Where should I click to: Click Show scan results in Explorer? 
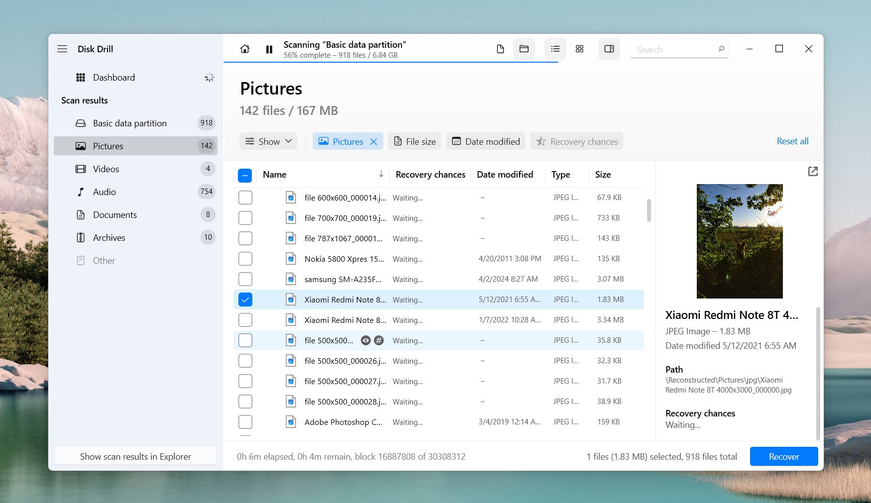(x=135, y=456)
